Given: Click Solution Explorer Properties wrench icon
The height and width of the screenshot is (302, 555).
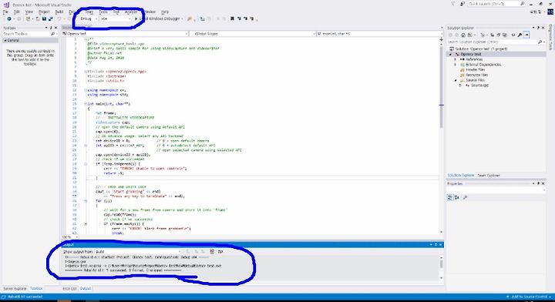Looking at the screenshot, I should (x=520, y=35).
